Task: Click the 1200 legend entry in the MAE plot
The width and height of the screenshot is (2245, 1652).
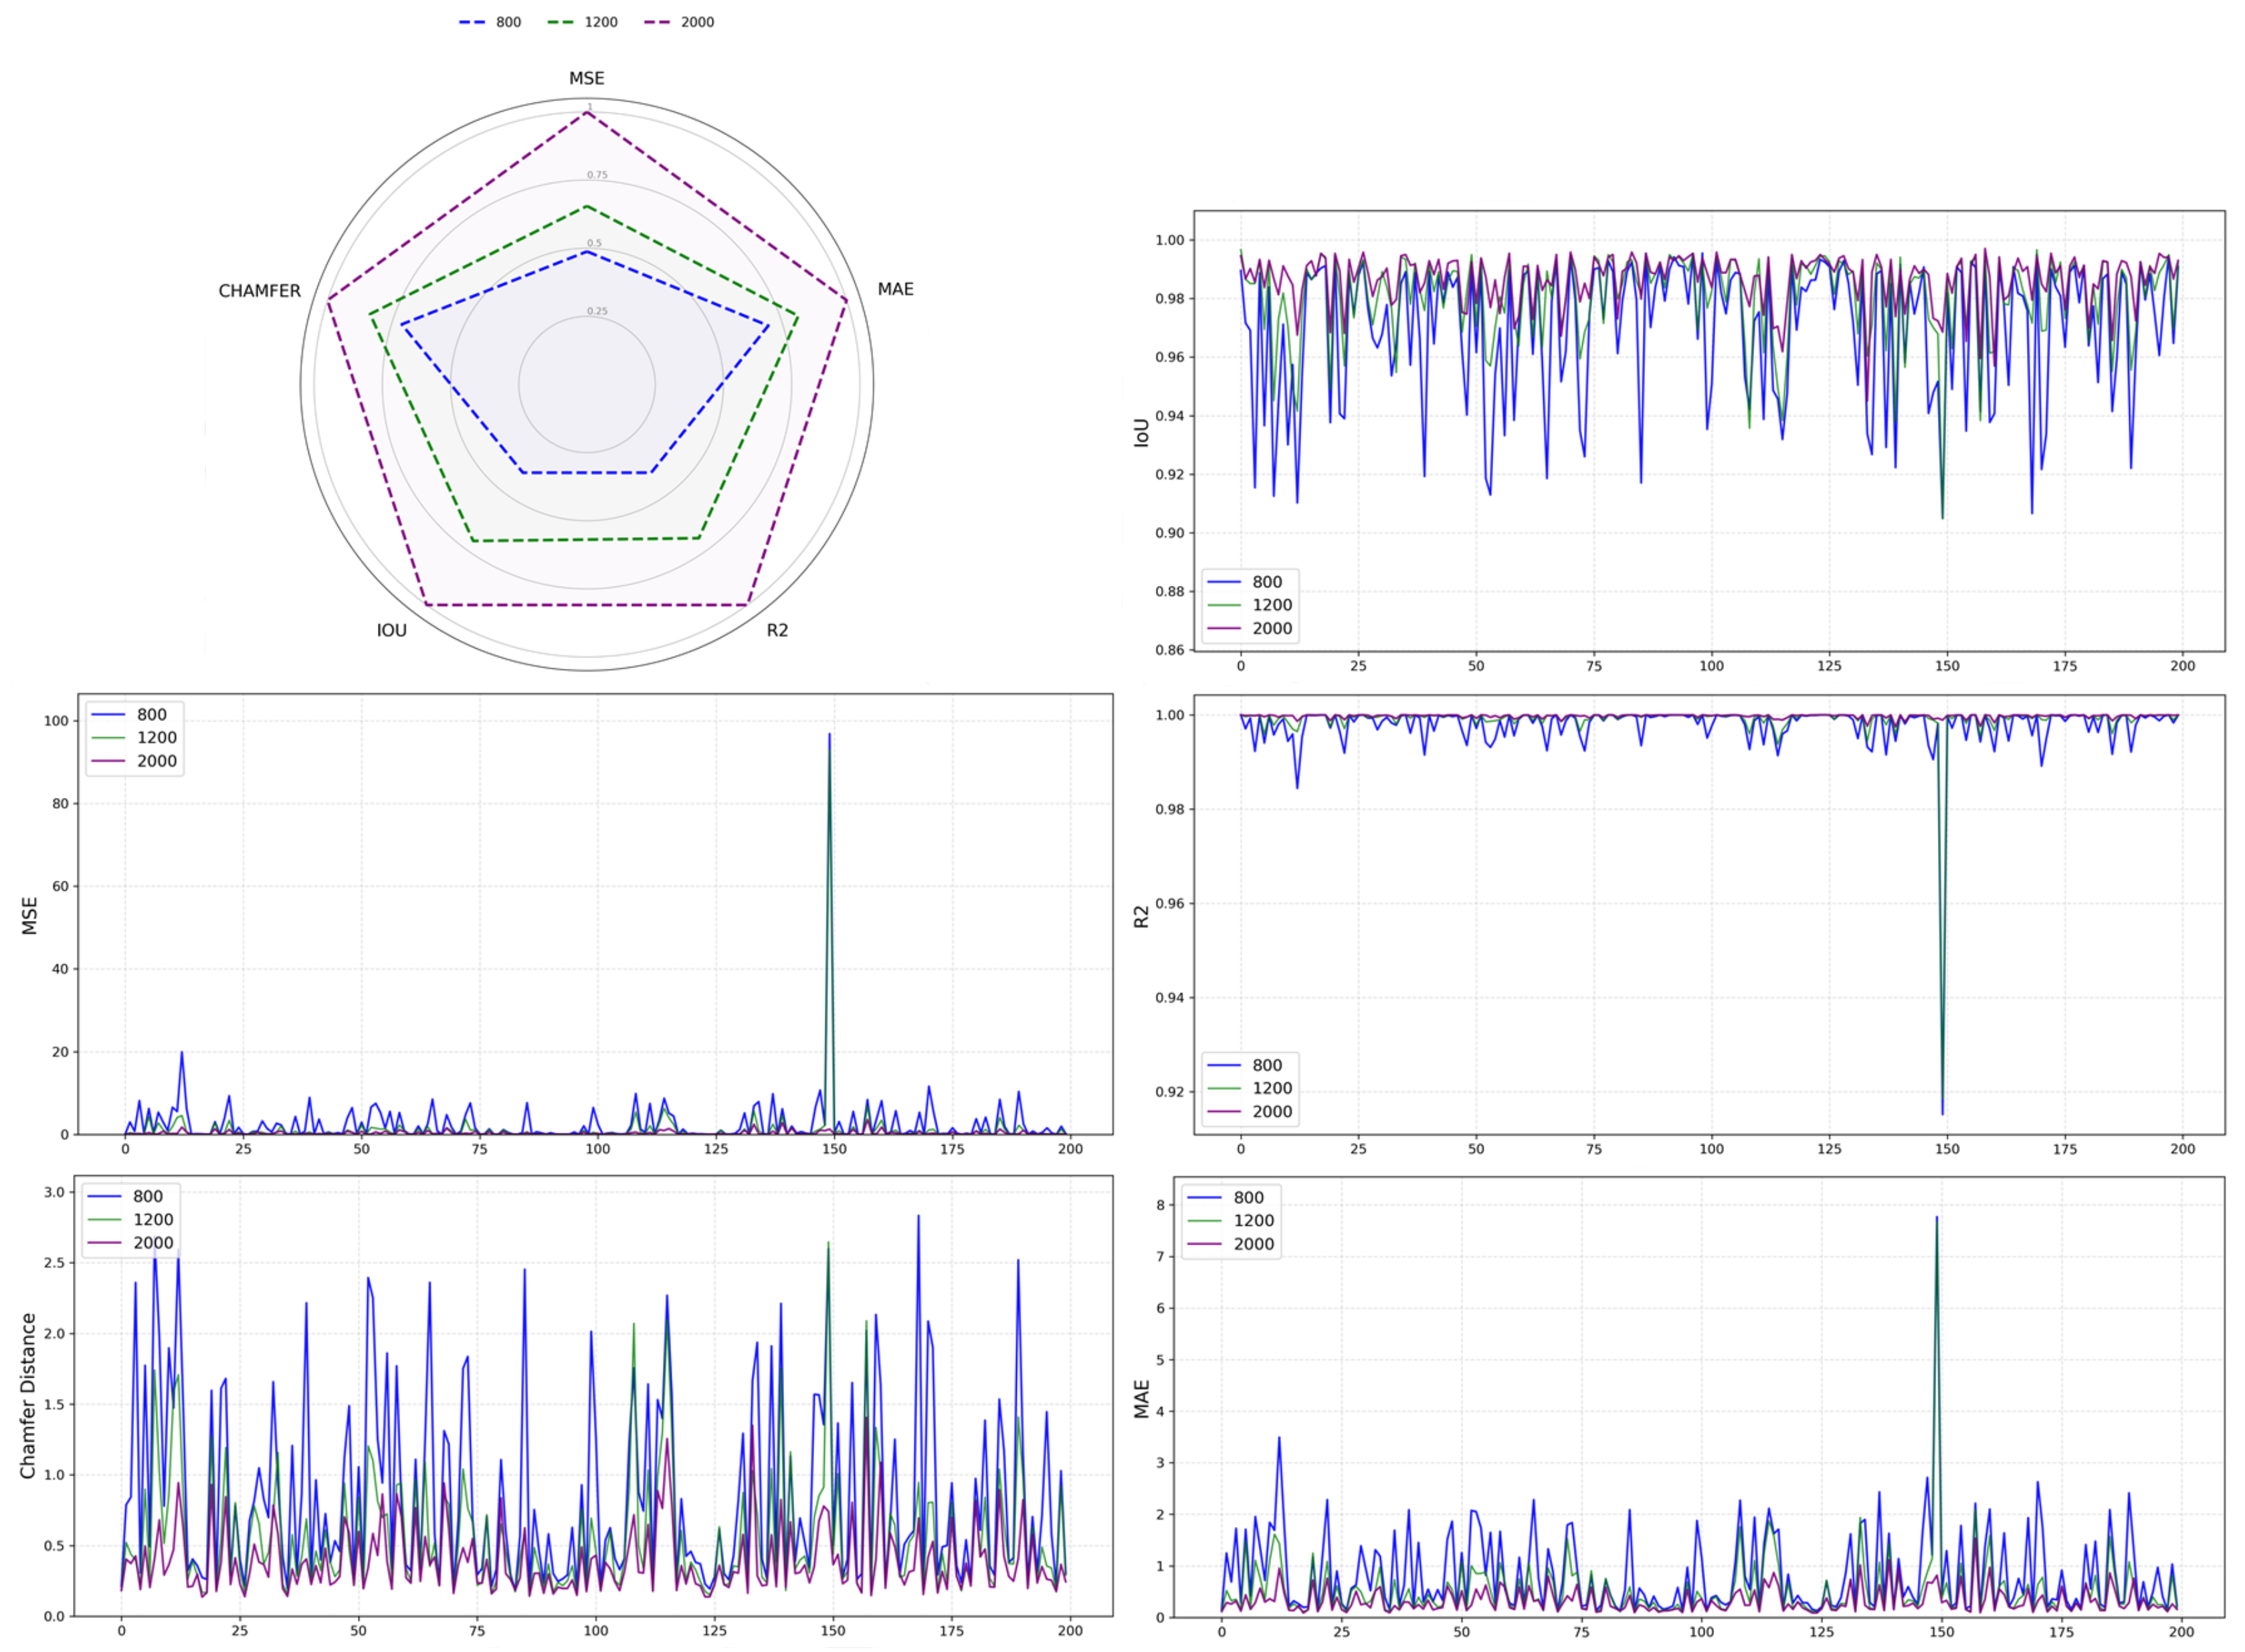Action: click(x=1253, y=1220)
